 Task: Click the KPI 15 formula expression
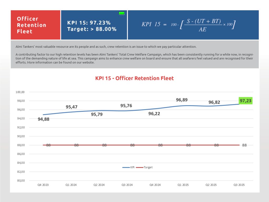188,25
